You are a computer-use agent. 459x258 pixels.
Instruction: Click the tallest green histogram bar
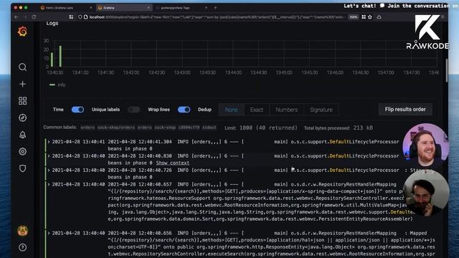pos(60,56)
